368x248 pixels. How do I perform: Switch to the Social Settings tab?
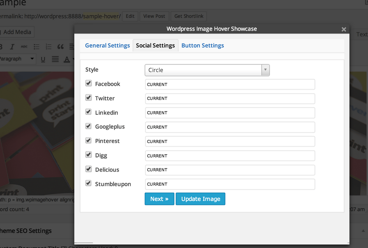(x=155, y=46)
